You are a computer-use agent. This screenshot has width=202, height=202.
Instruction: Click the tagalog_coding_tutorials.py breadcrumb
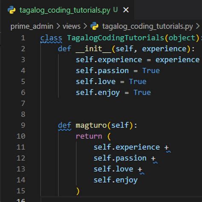(x=147, y=26)
